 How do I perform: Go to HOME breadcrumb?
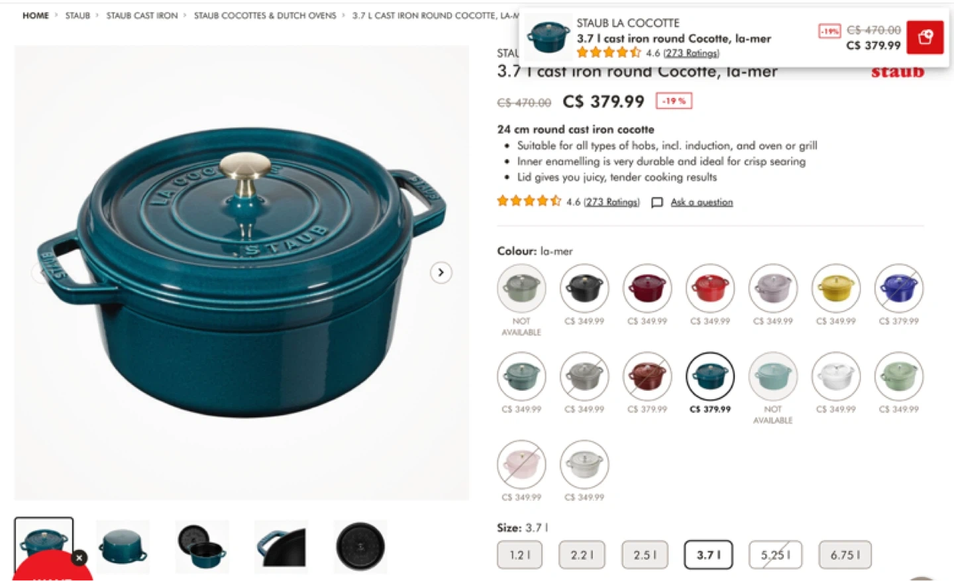tap(36, 15)
